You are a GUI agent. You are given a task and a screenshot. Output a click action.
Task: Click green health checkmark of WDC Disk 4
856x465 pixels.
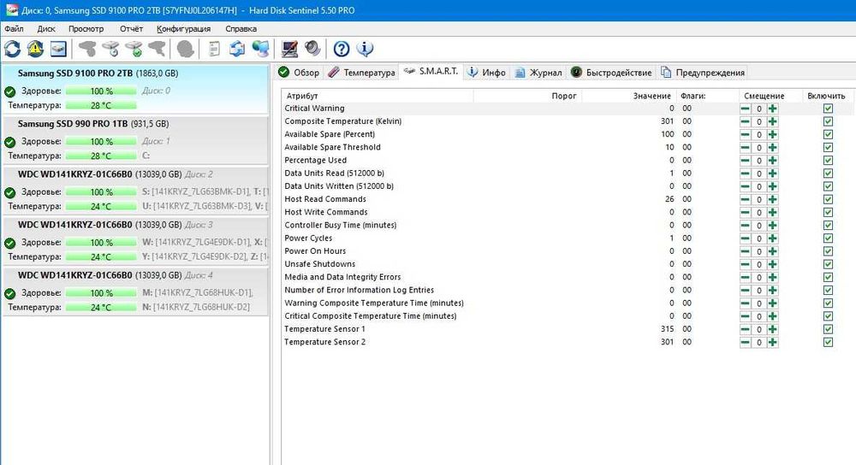point(9,293)
